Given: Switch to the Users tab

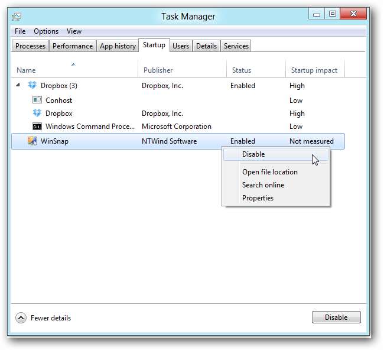Looking at the screenshot, I should (181, 46).
